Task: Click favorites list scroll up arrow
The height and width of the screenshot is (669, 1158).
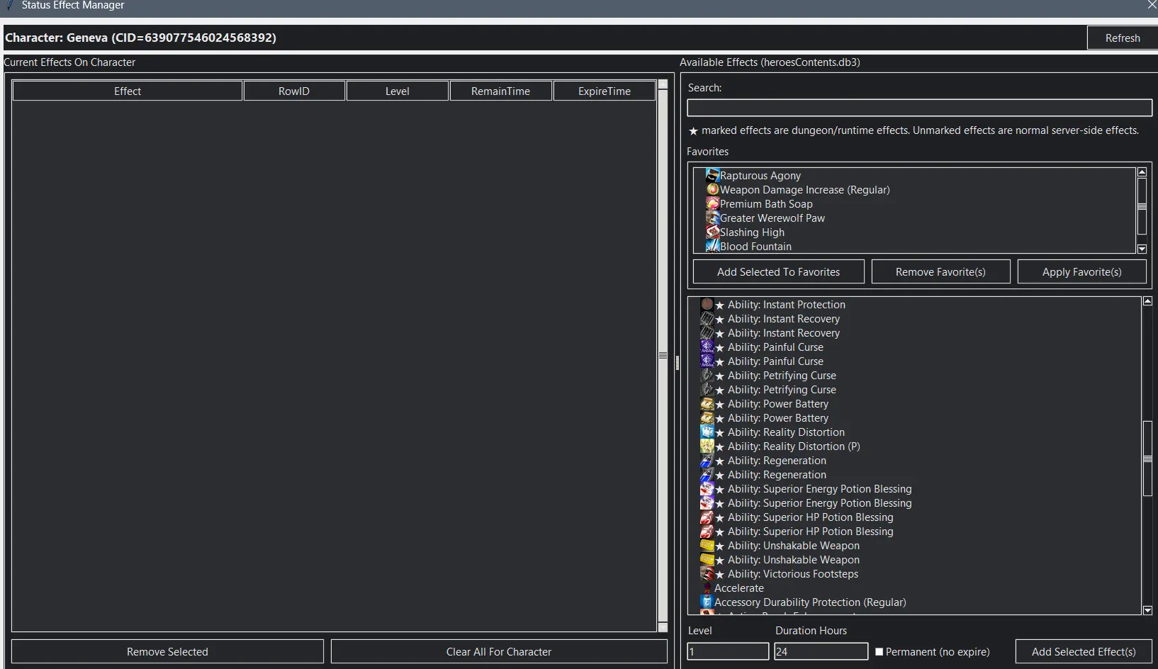Action: [x=1142, y=172]
